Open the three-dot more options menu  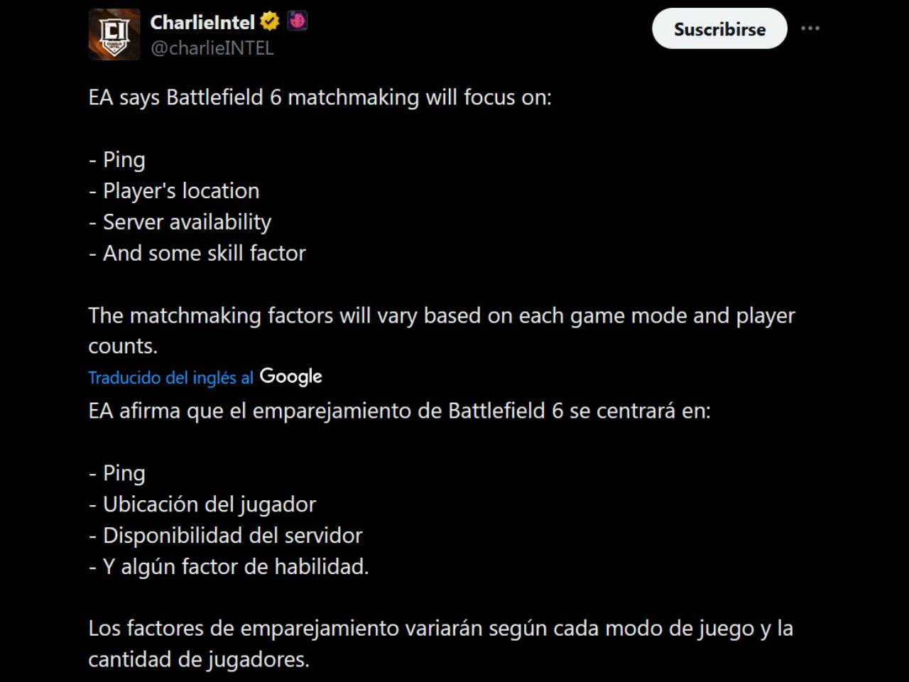click(x=810, y=28)
